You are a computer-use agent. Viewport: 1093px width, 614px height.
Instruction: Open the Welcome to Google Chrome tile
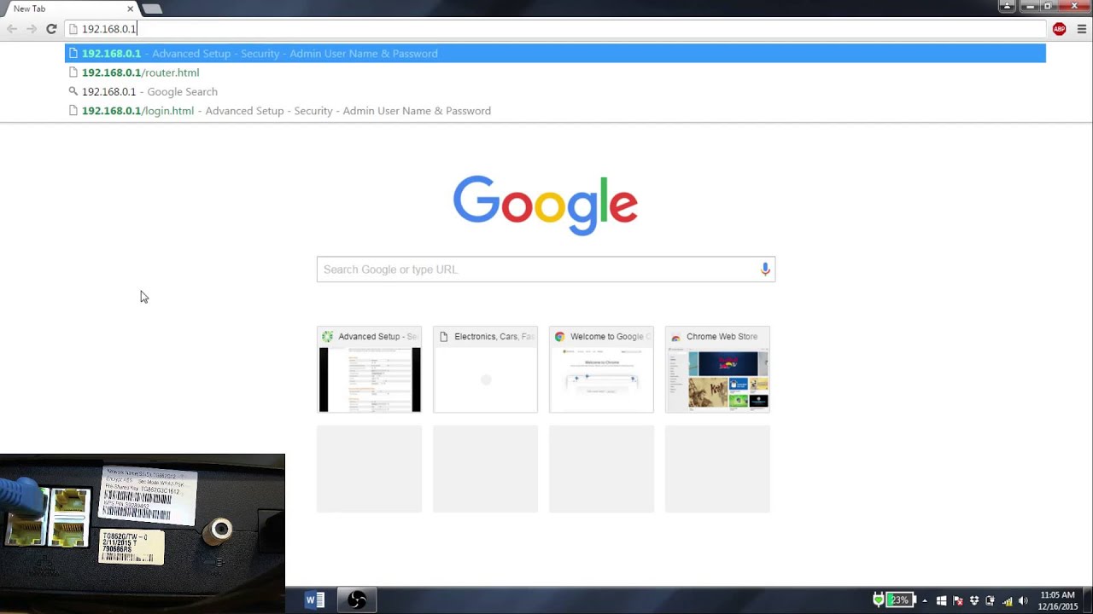pyautogui.click(x=602, y=369)
